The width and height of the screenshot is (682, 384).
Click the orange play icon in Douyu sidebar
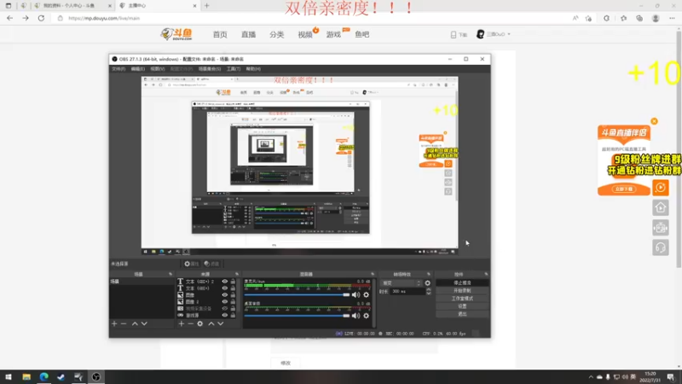coord(660,188)
